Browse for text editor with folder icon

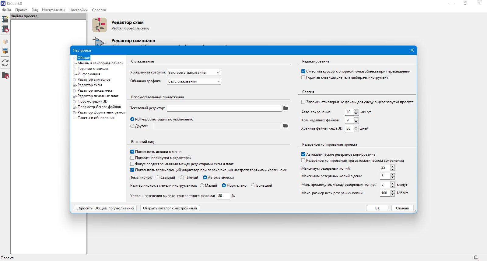coord(286,108)
